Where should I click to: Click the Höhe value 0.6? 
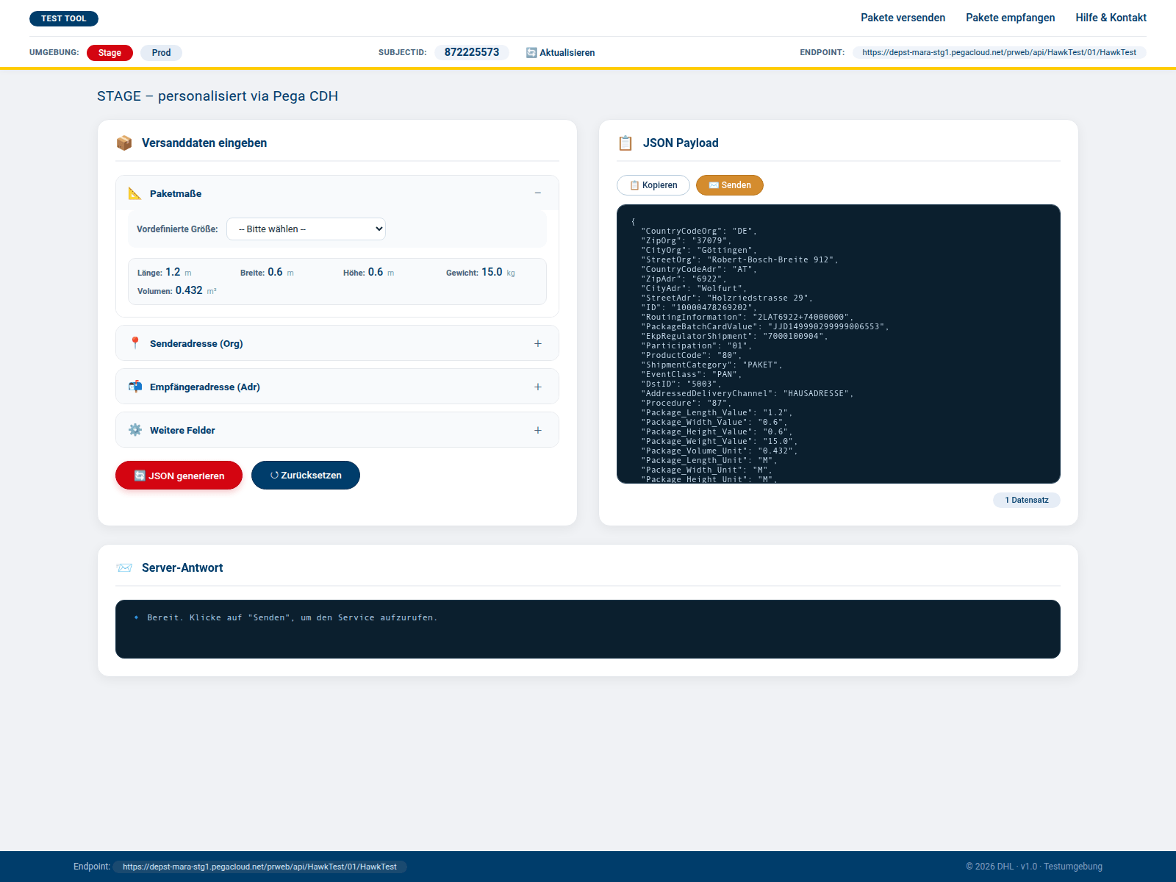pyautogui.click(x=376, y=272)
